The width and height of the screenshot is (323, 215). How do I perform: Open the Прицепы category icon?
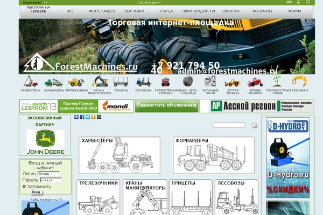click(x=121, y=82)
